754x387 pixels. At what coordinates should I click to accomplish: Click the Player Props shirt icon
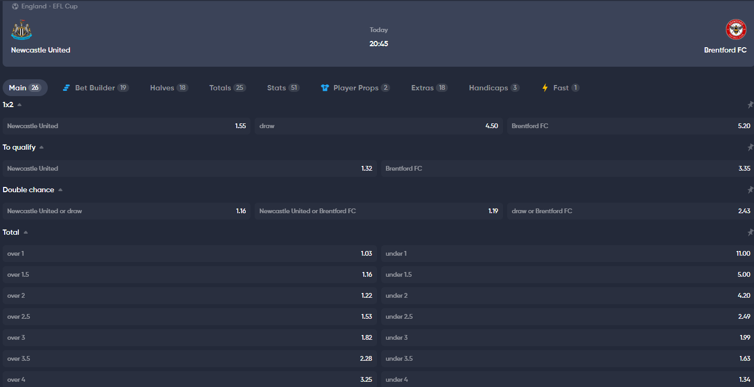pos(325,88)
